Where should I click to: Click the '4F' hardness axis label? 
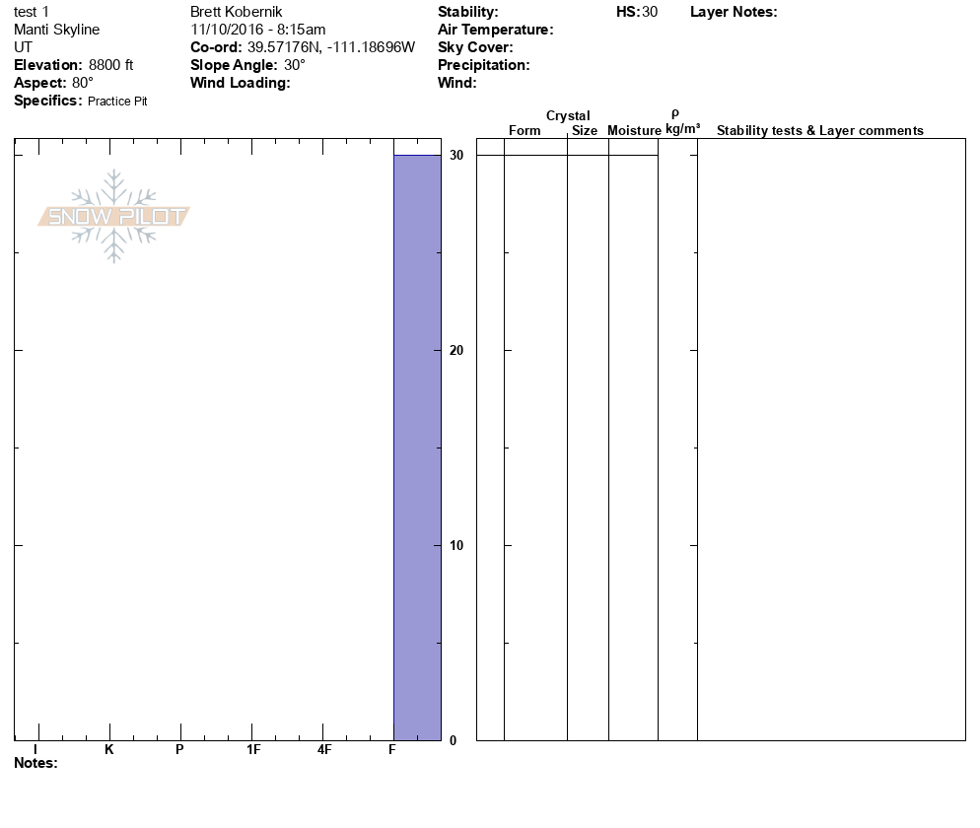coord(323,750)
